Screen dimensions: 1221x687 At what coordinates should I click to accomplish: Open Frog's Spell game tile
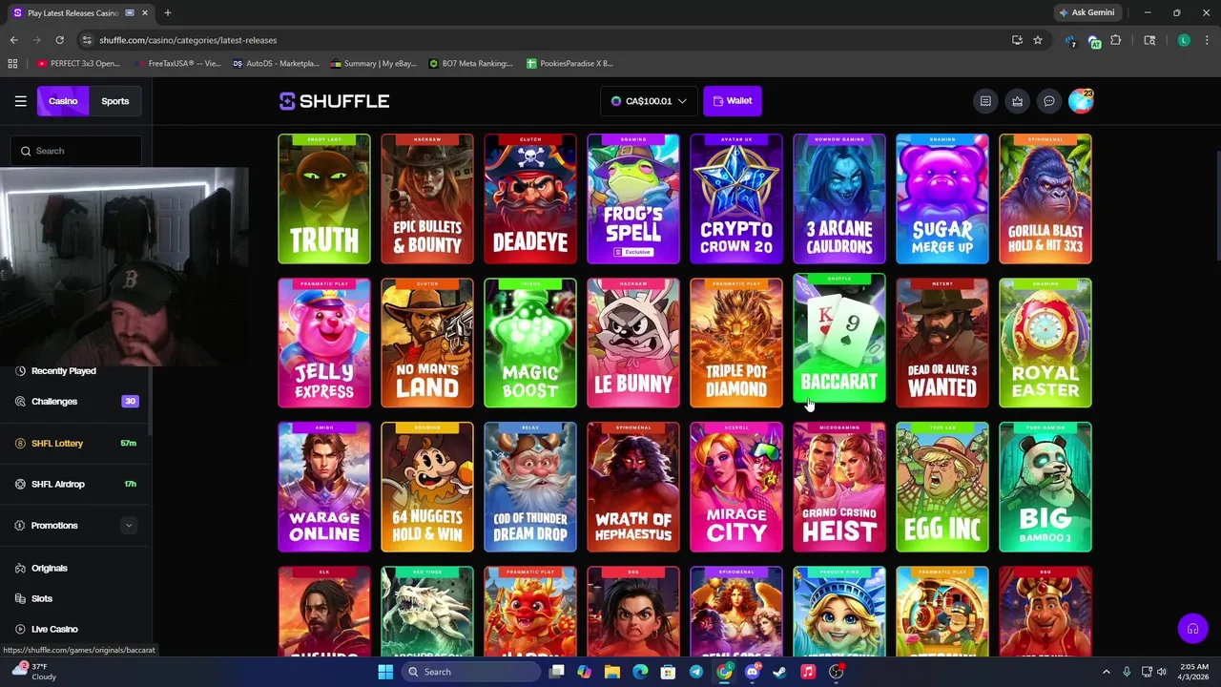pyautogui.click(x=633, y=198)
